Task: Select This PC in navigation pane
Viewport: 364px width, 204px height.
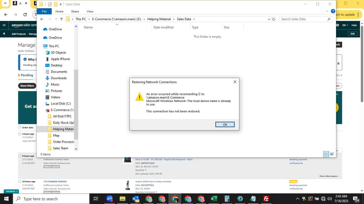Action: pyautogui.click(x=54, y=46)
